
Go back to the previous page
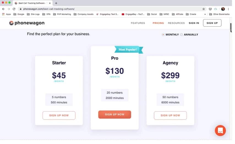point(4,9)
